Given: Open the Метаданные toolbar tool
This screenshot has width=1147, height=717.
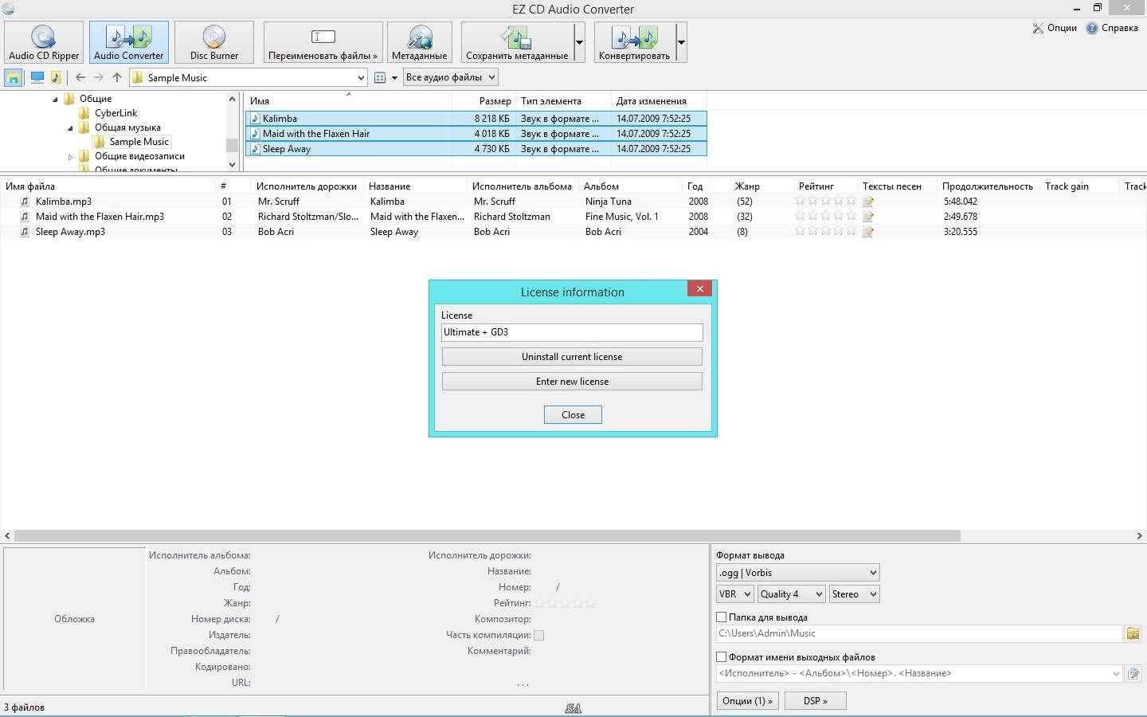Looking at the screenshot, I should (x=419, y=42).
